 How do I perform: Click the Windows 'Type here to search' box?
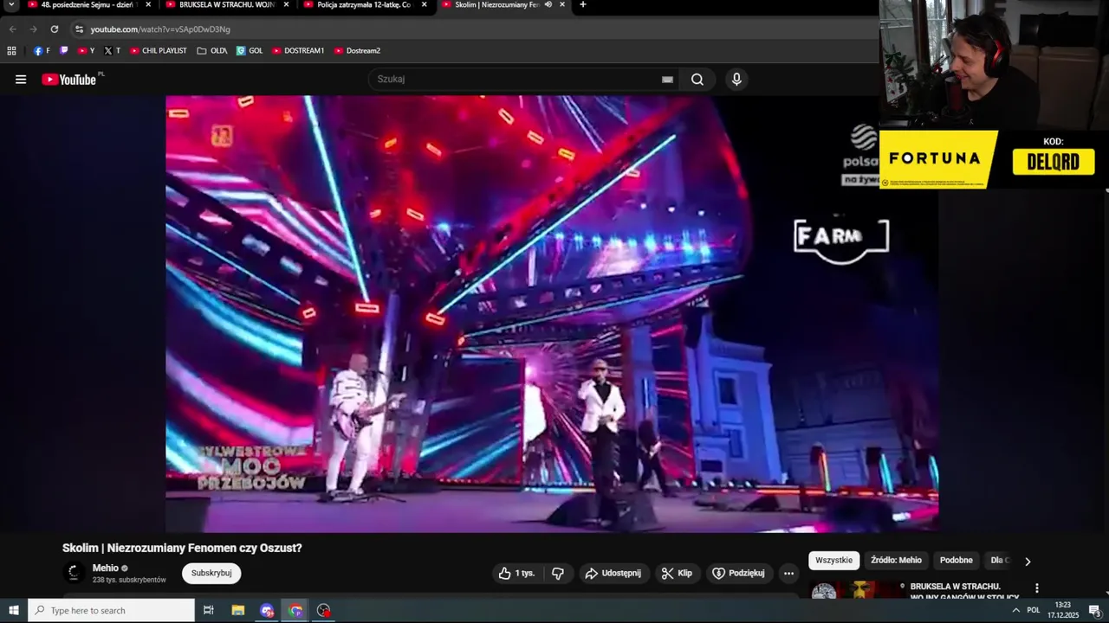click(112, 610)
